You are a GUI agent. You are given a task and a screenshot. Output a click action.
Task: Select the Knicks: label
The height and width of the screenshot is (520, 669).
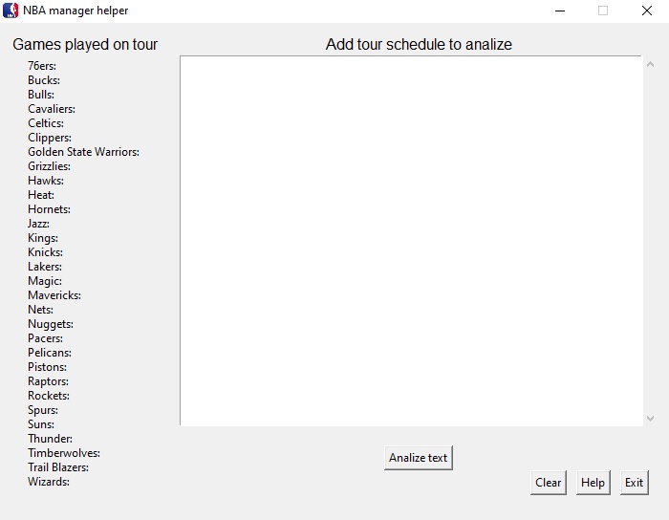point(45,252)
